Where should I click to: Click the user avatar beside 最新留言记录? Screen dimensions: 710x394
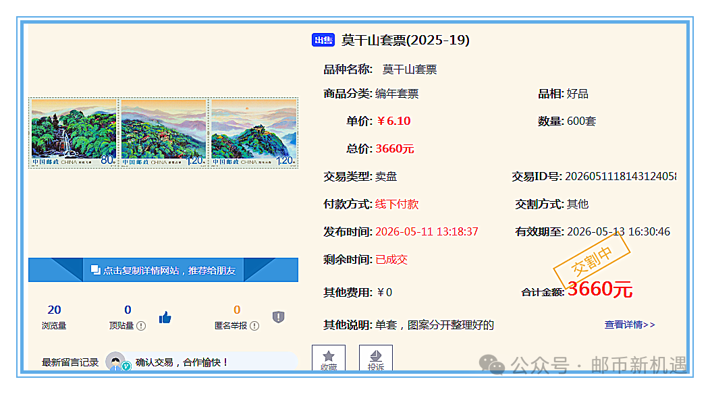(x=115, y=362)
